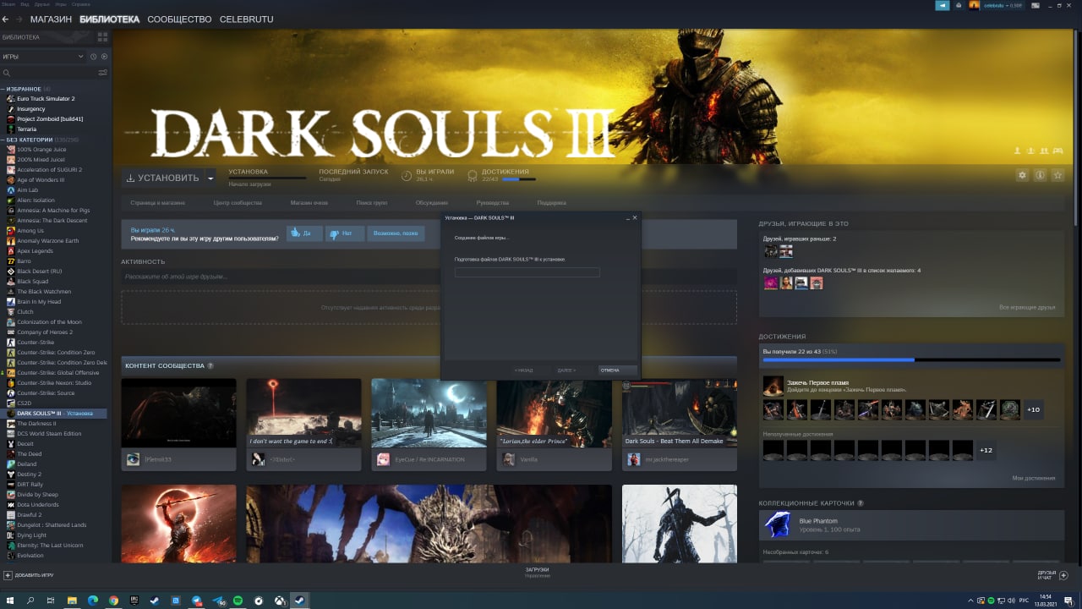1082x609 pixels.
Task: Open Все играющие друзья link
Action: (1027, 307)
